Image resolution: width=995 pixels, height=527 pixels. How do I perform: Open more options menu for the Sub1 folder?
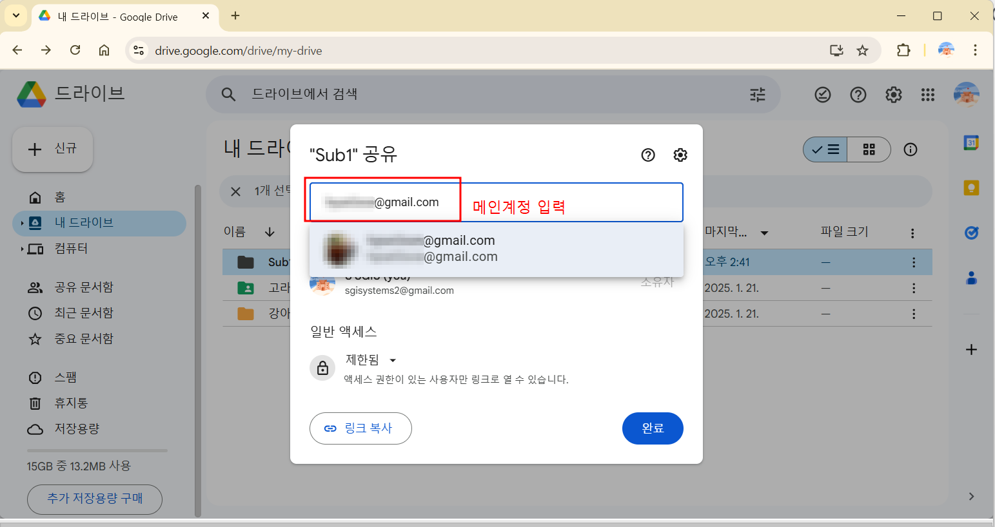(913, 262)
